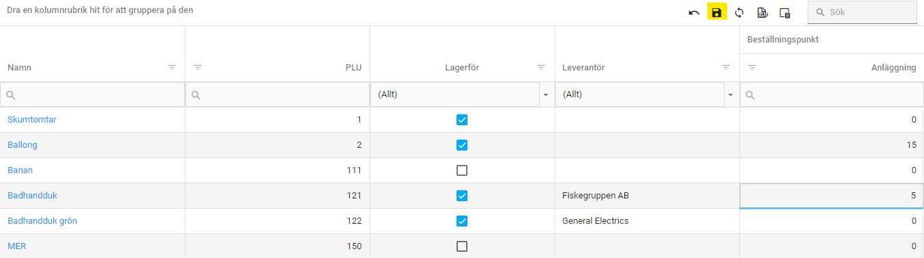Viewport: 924px width, 258px height.
Task: Open the column chooser icon
Action: pos(785,13)
